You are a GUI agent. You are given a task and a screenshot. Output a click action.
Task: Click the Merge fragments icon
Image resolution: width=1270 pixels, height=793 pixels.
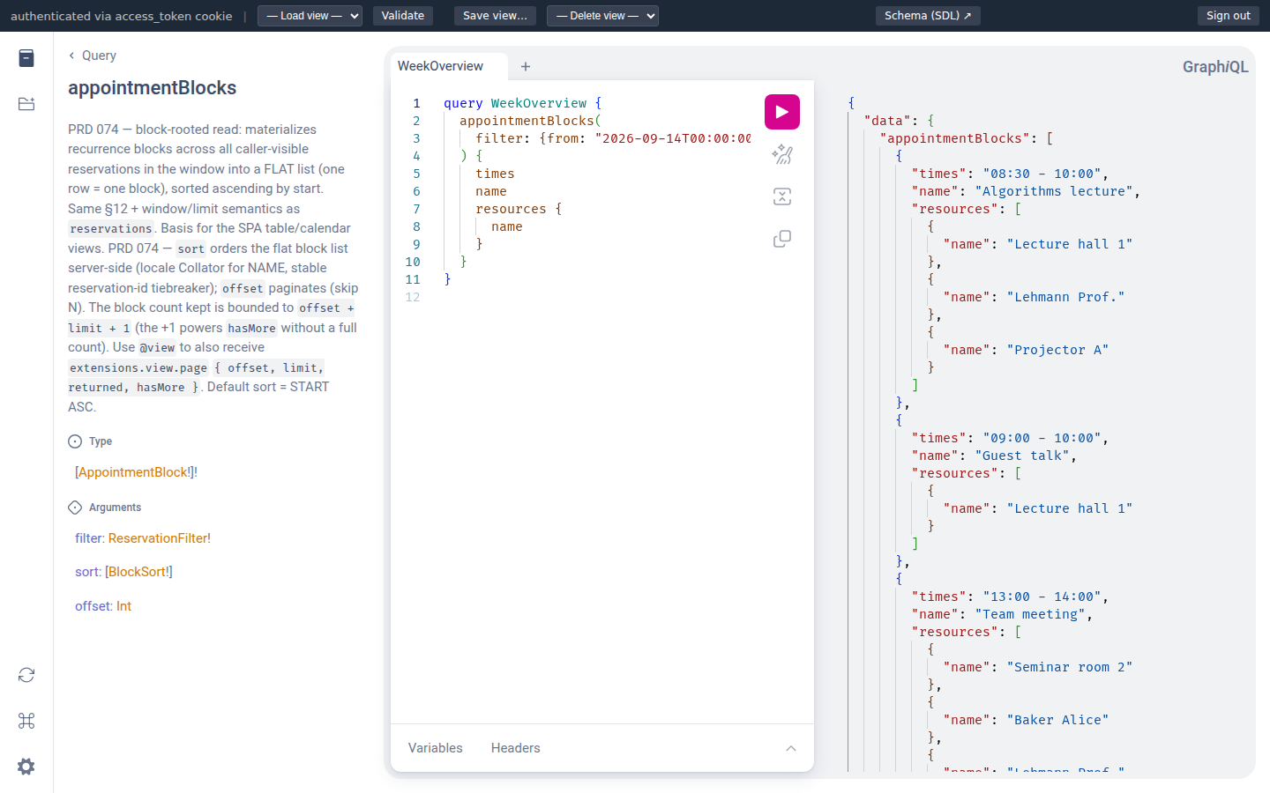(x=781, y=196)
